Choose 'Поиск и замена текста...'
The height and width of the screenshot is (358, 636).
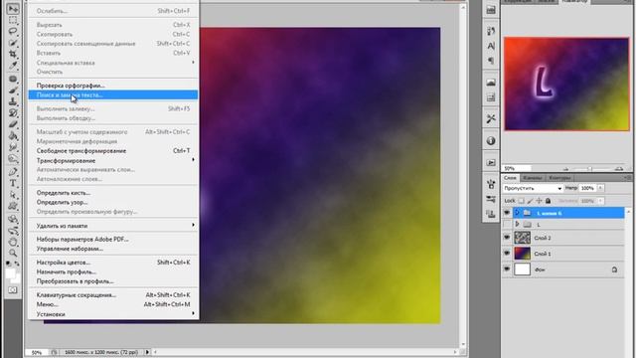click(x=113, y=95)
